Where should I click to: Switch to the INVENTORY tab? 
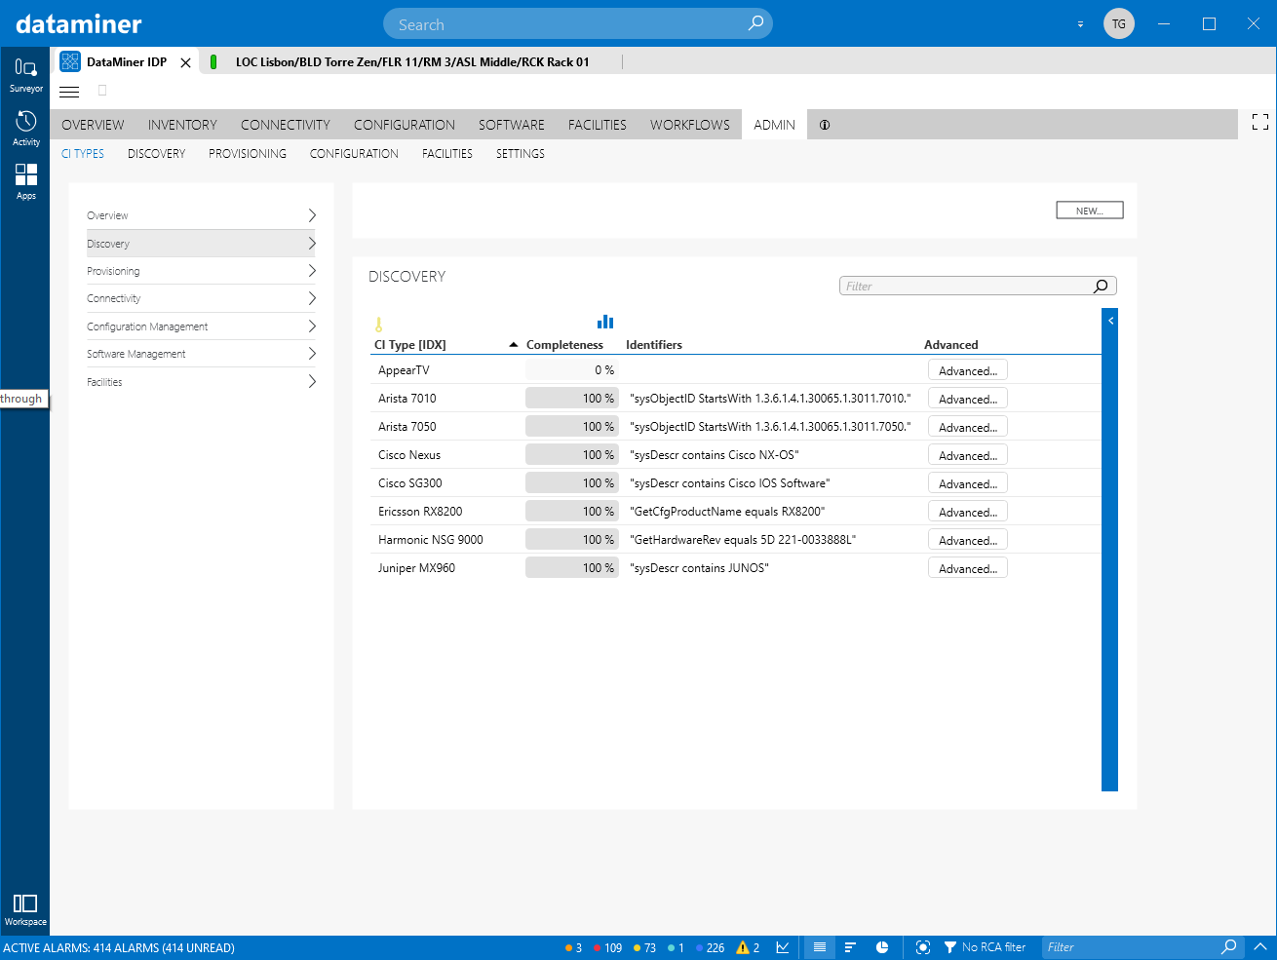pyautogui.click(x=182, y=125)
